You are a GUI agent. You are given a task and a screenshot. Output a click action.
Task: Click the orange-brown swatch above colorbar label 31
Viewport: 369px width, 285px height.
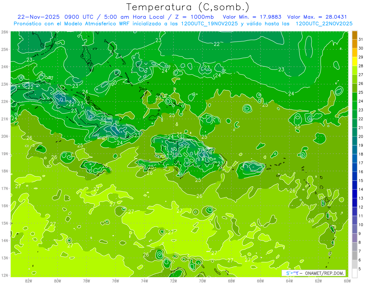355,35
